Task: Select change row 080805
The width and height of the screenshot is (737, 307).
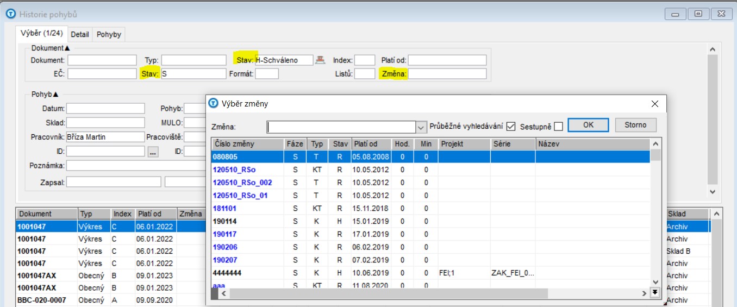Action: [430, 156]
